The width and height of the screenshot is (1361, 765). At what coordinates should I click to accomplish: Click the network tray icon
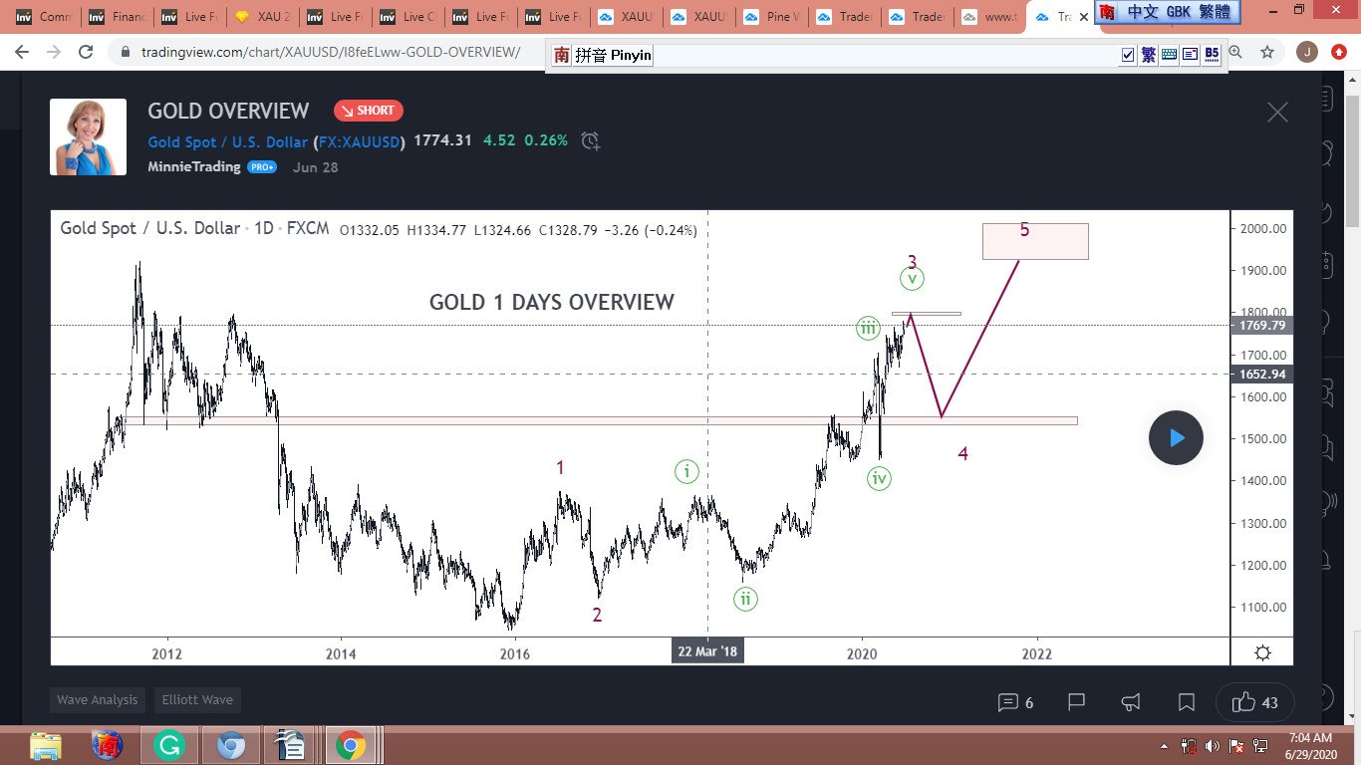pos(1260,745)
